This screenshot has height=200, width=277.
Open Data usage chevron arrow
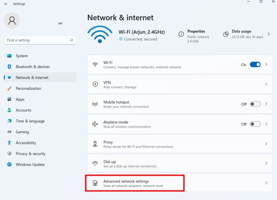(x=269, y=34)
